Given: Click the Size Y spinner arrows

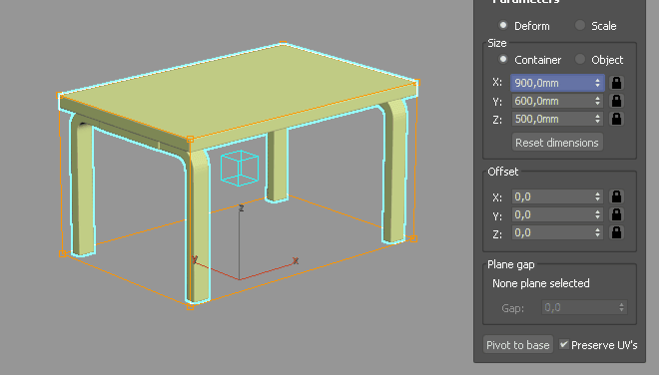Looking at the screenshot, I should tap(598, 101).
